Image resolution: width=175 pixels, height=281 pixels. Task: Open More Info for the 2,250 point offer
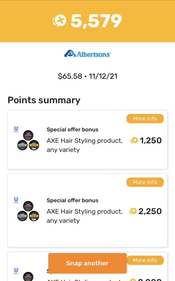tap(145, 182)
